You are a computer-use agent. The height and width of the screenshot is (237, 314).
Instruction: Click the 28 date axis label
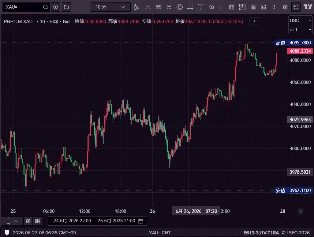(282, 211)
